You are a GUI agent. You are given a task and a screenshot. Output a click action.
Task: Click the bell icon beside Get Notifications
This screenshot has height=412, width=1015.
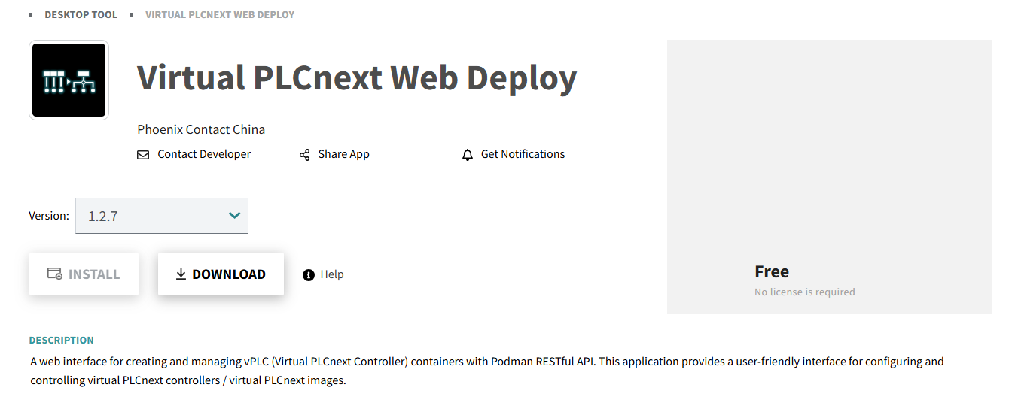468,155
